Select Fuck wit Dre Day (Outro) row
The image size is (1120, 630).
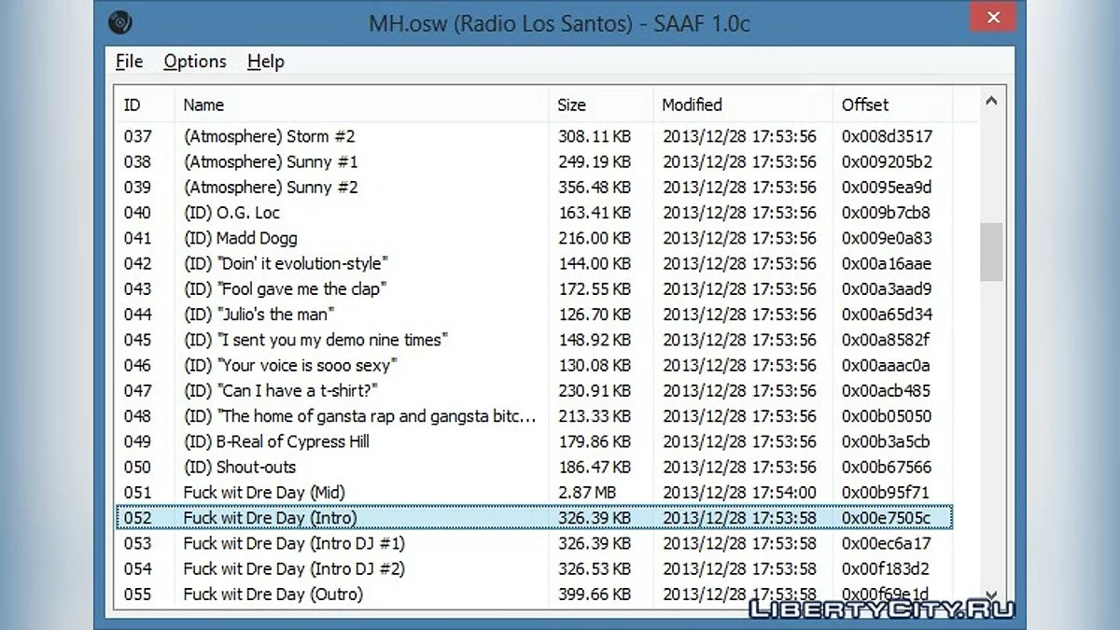pyautogui.click(x=273, y=594)
